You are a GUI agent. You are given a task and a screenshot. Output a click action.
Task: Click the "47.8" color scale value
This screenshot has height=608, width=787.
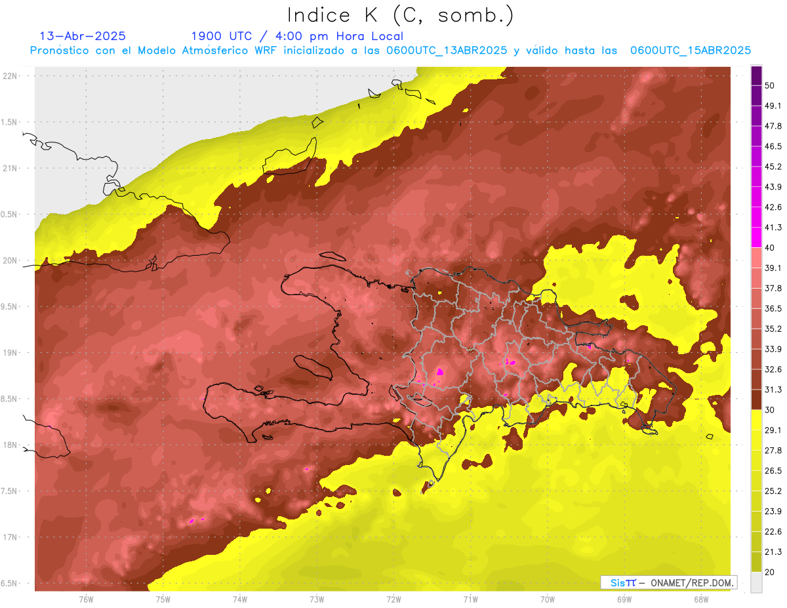pos(773,126)
